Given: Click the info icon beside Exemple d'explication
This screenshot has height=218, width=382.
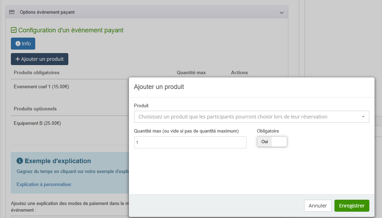Looking at the screenshot, I should point(20,161).
